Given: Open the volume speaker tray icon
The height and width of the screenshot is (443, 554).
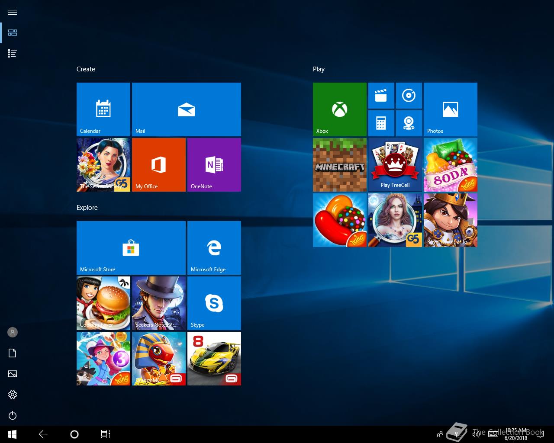Looking at the screenshot, I should click(476, 434).
